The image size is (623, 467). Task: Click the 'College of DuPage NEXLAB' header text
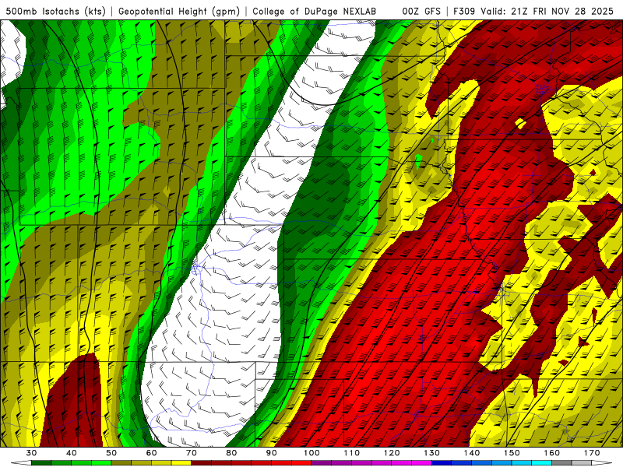point(315,11)
